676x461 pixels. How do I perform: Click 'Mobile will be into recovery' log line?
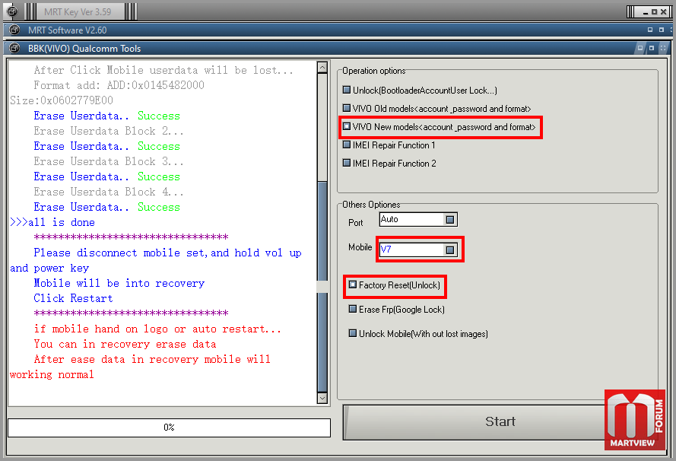[119, 283]
